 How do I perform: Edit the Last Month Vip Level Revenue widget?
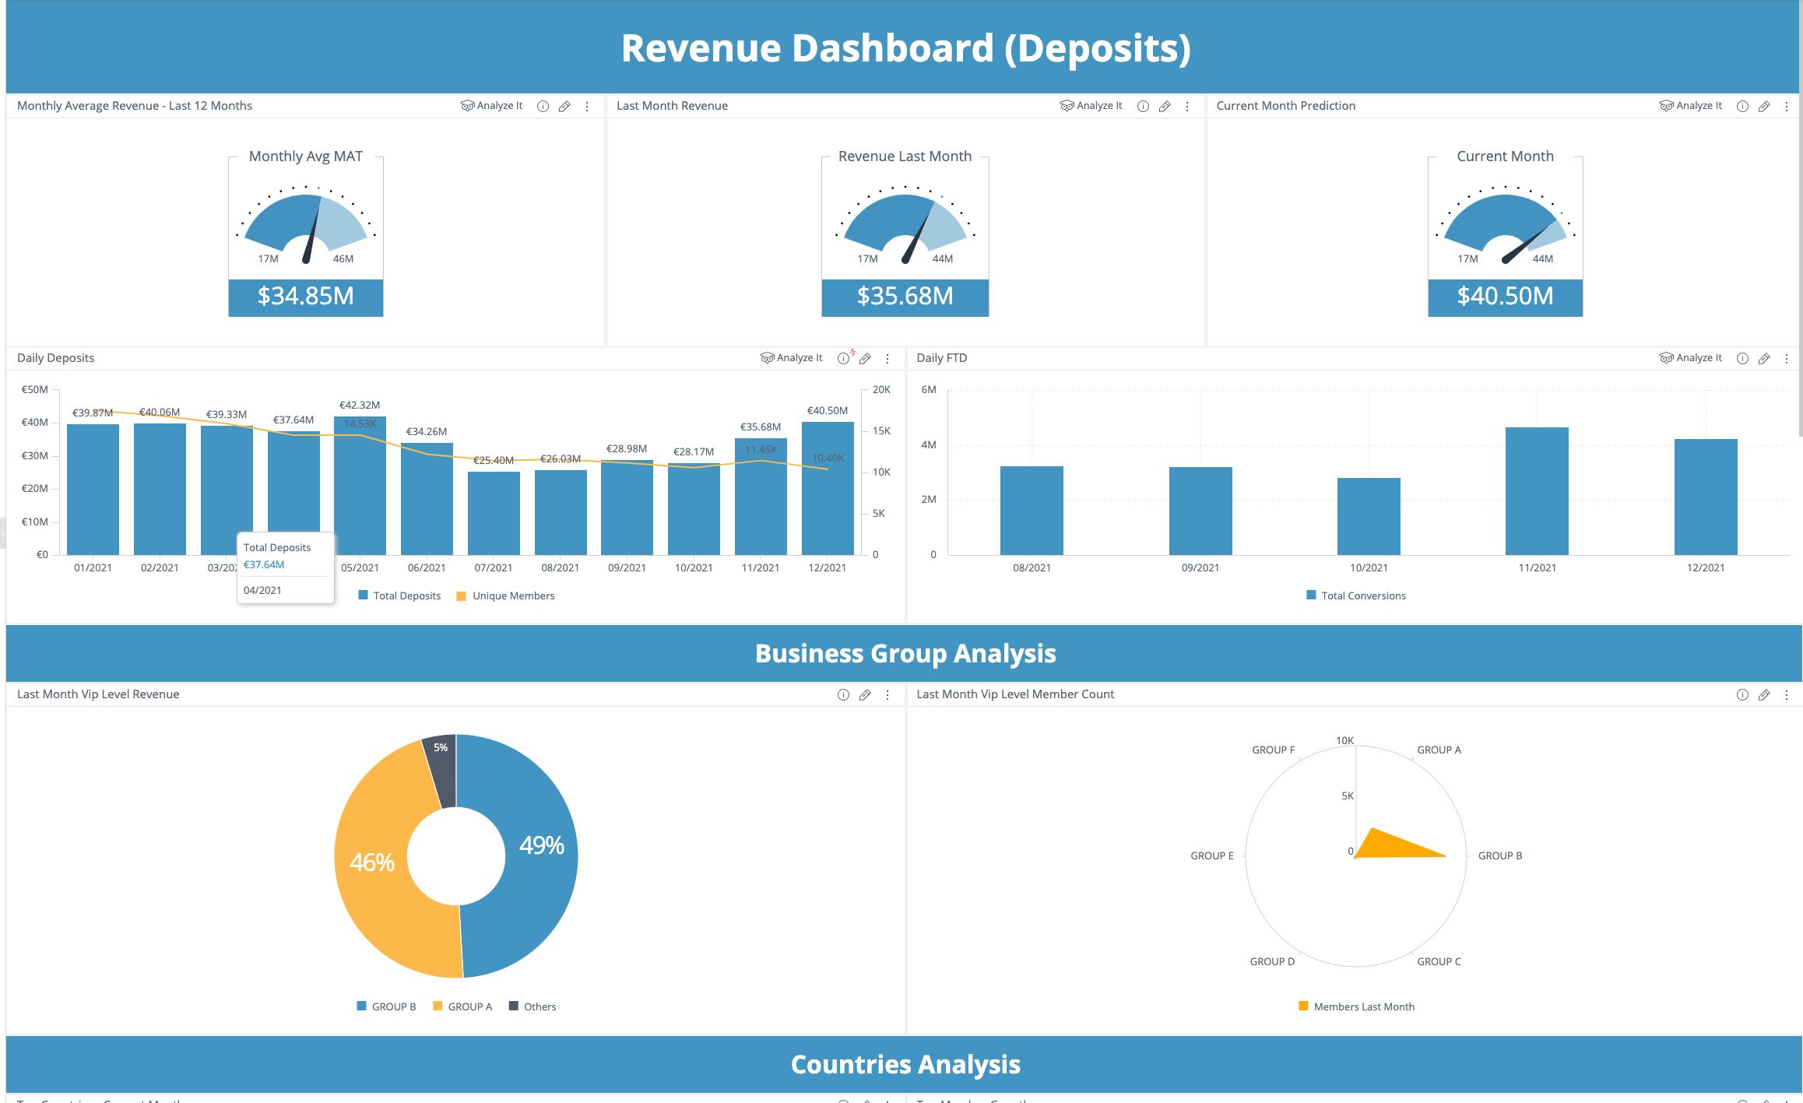pyautogui.click(x=865, y=694)
